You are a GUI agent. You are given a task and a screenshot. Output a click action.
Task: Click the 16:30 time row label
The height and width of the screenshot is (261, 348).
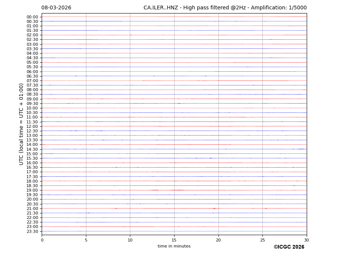click(x=32, y=168)
